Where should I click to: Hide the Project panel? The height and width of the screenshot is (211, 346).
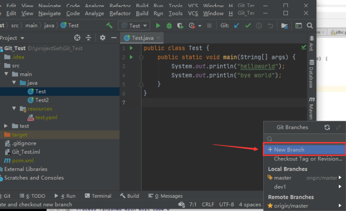click(x=114, y=38)
